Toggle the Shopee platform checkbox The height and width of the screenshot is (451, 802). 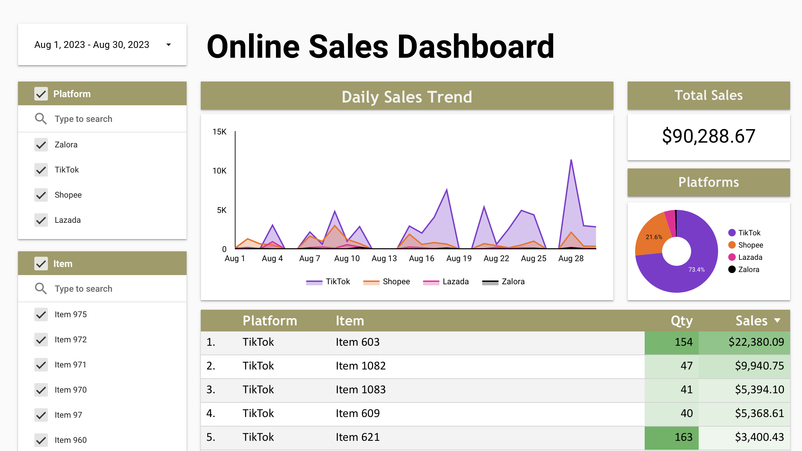pos(41,195)
